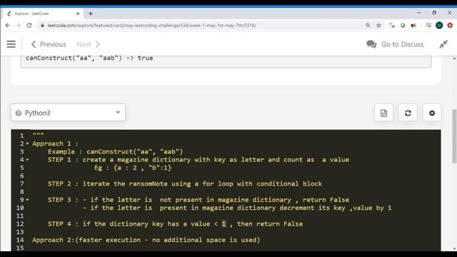The width and height of the screenshot is (457, 257).
Task: Go back using browser back arrow
Action: click(x=8, y=26)
